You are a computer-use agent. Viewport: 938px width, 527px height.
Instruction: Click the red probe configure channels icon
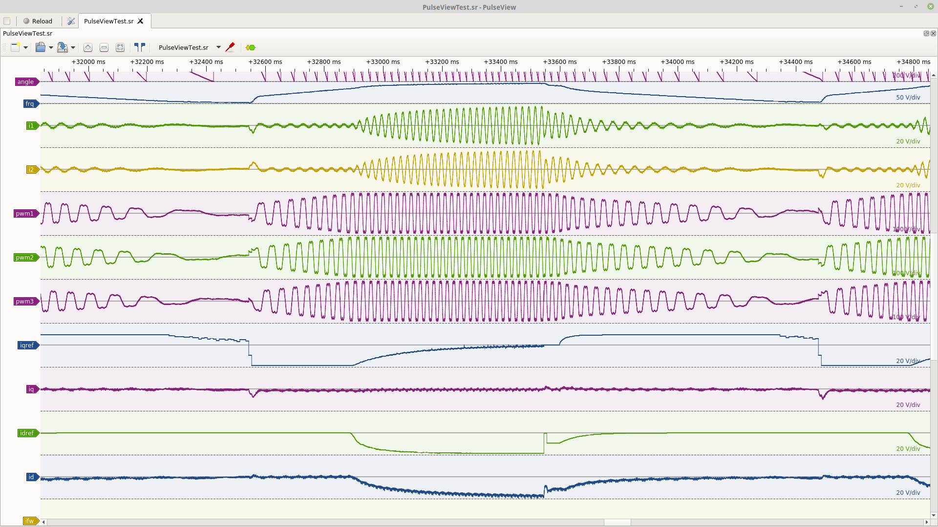(230, 47)
